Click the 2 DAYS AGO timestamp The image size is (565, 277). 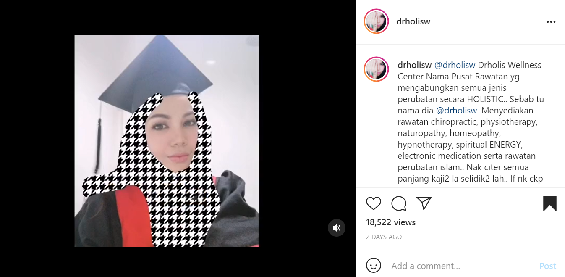(x=384, y=237)
